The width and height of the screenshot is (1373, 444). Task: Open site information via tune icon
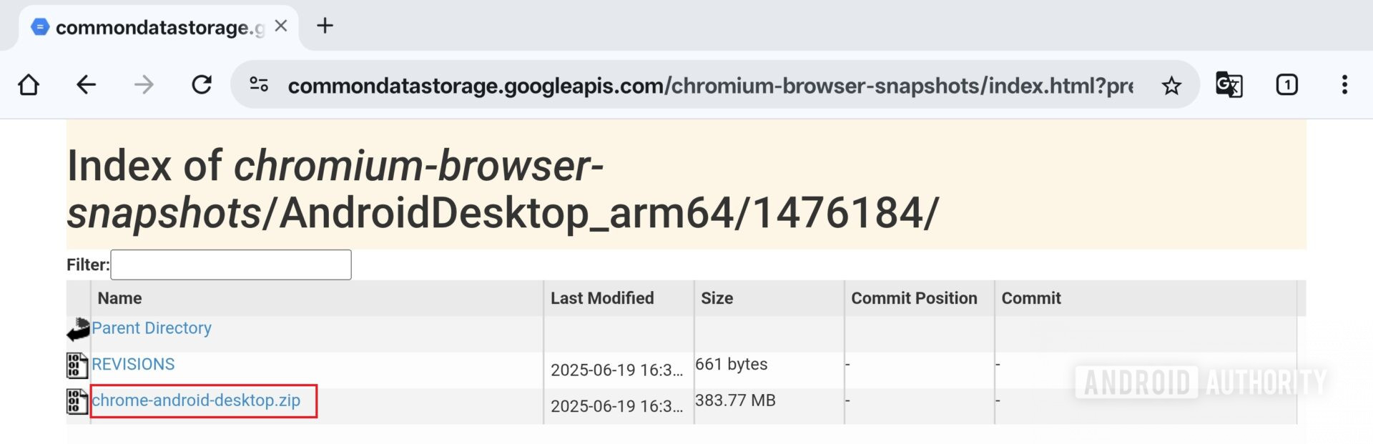tap(259, 84)
